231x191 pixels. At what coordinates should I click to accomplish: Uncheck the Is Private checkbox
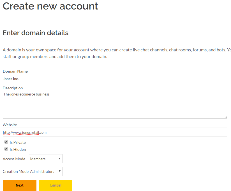pyautogui.click(x=6, y=142)
